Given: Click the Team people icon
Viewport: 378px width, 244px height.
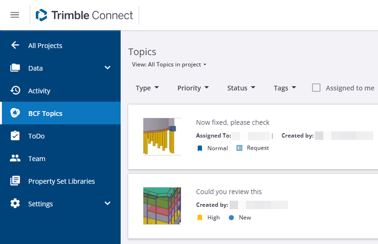Looking at the screenshot, I should click(15, 158).
